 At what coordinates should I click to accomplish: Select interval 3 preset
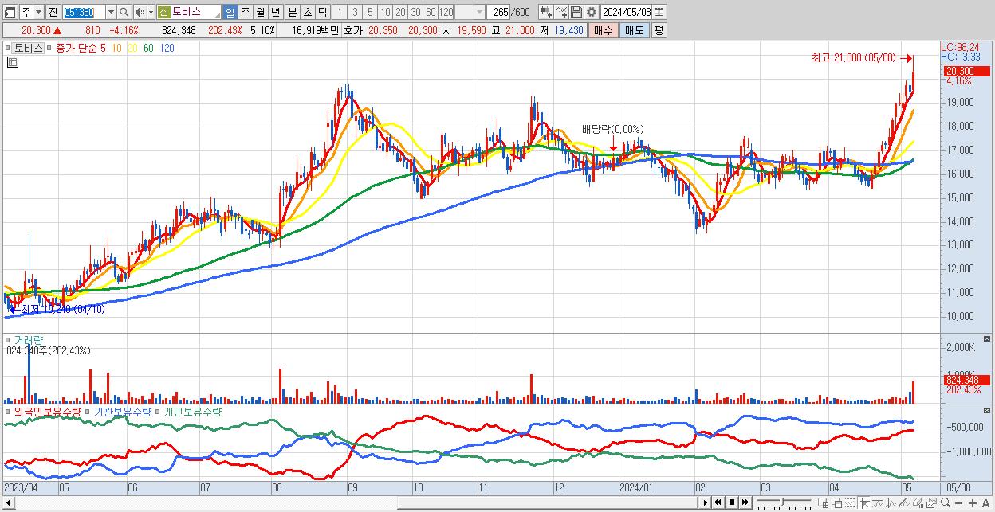(x=355, y=12)
